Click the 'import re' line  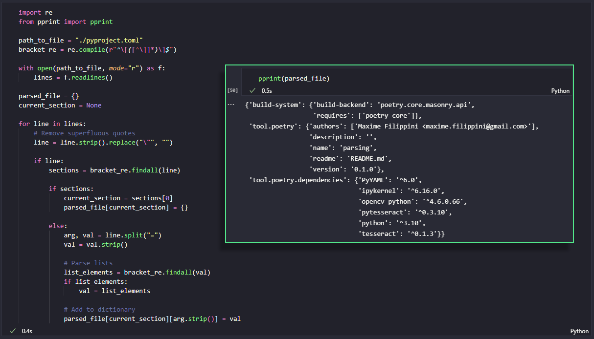click(35, 12)
